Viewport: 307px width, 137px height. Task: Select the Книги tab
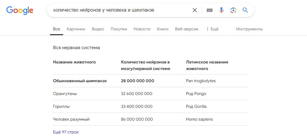pyautogui.click(x=163, y=29)
